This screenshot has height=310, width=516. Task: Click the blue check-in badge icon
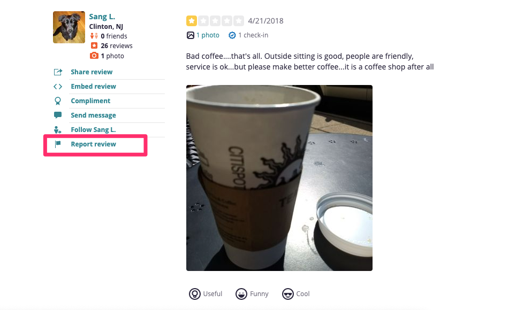point(232,35)
